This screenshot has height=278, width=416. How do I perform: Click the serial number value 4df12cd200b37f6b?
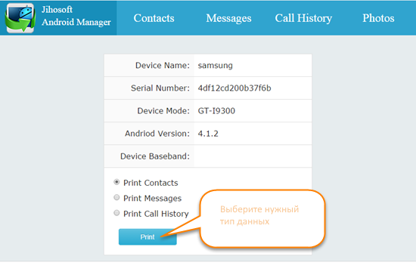(x=234, y=88)
